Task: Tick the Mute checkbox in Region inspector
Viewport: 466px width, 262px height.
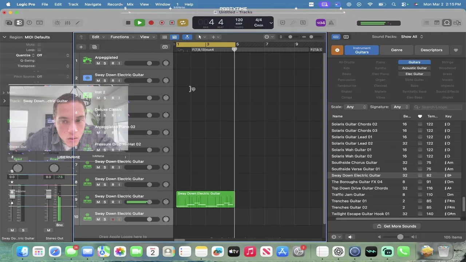Action: tap(39, 45)
